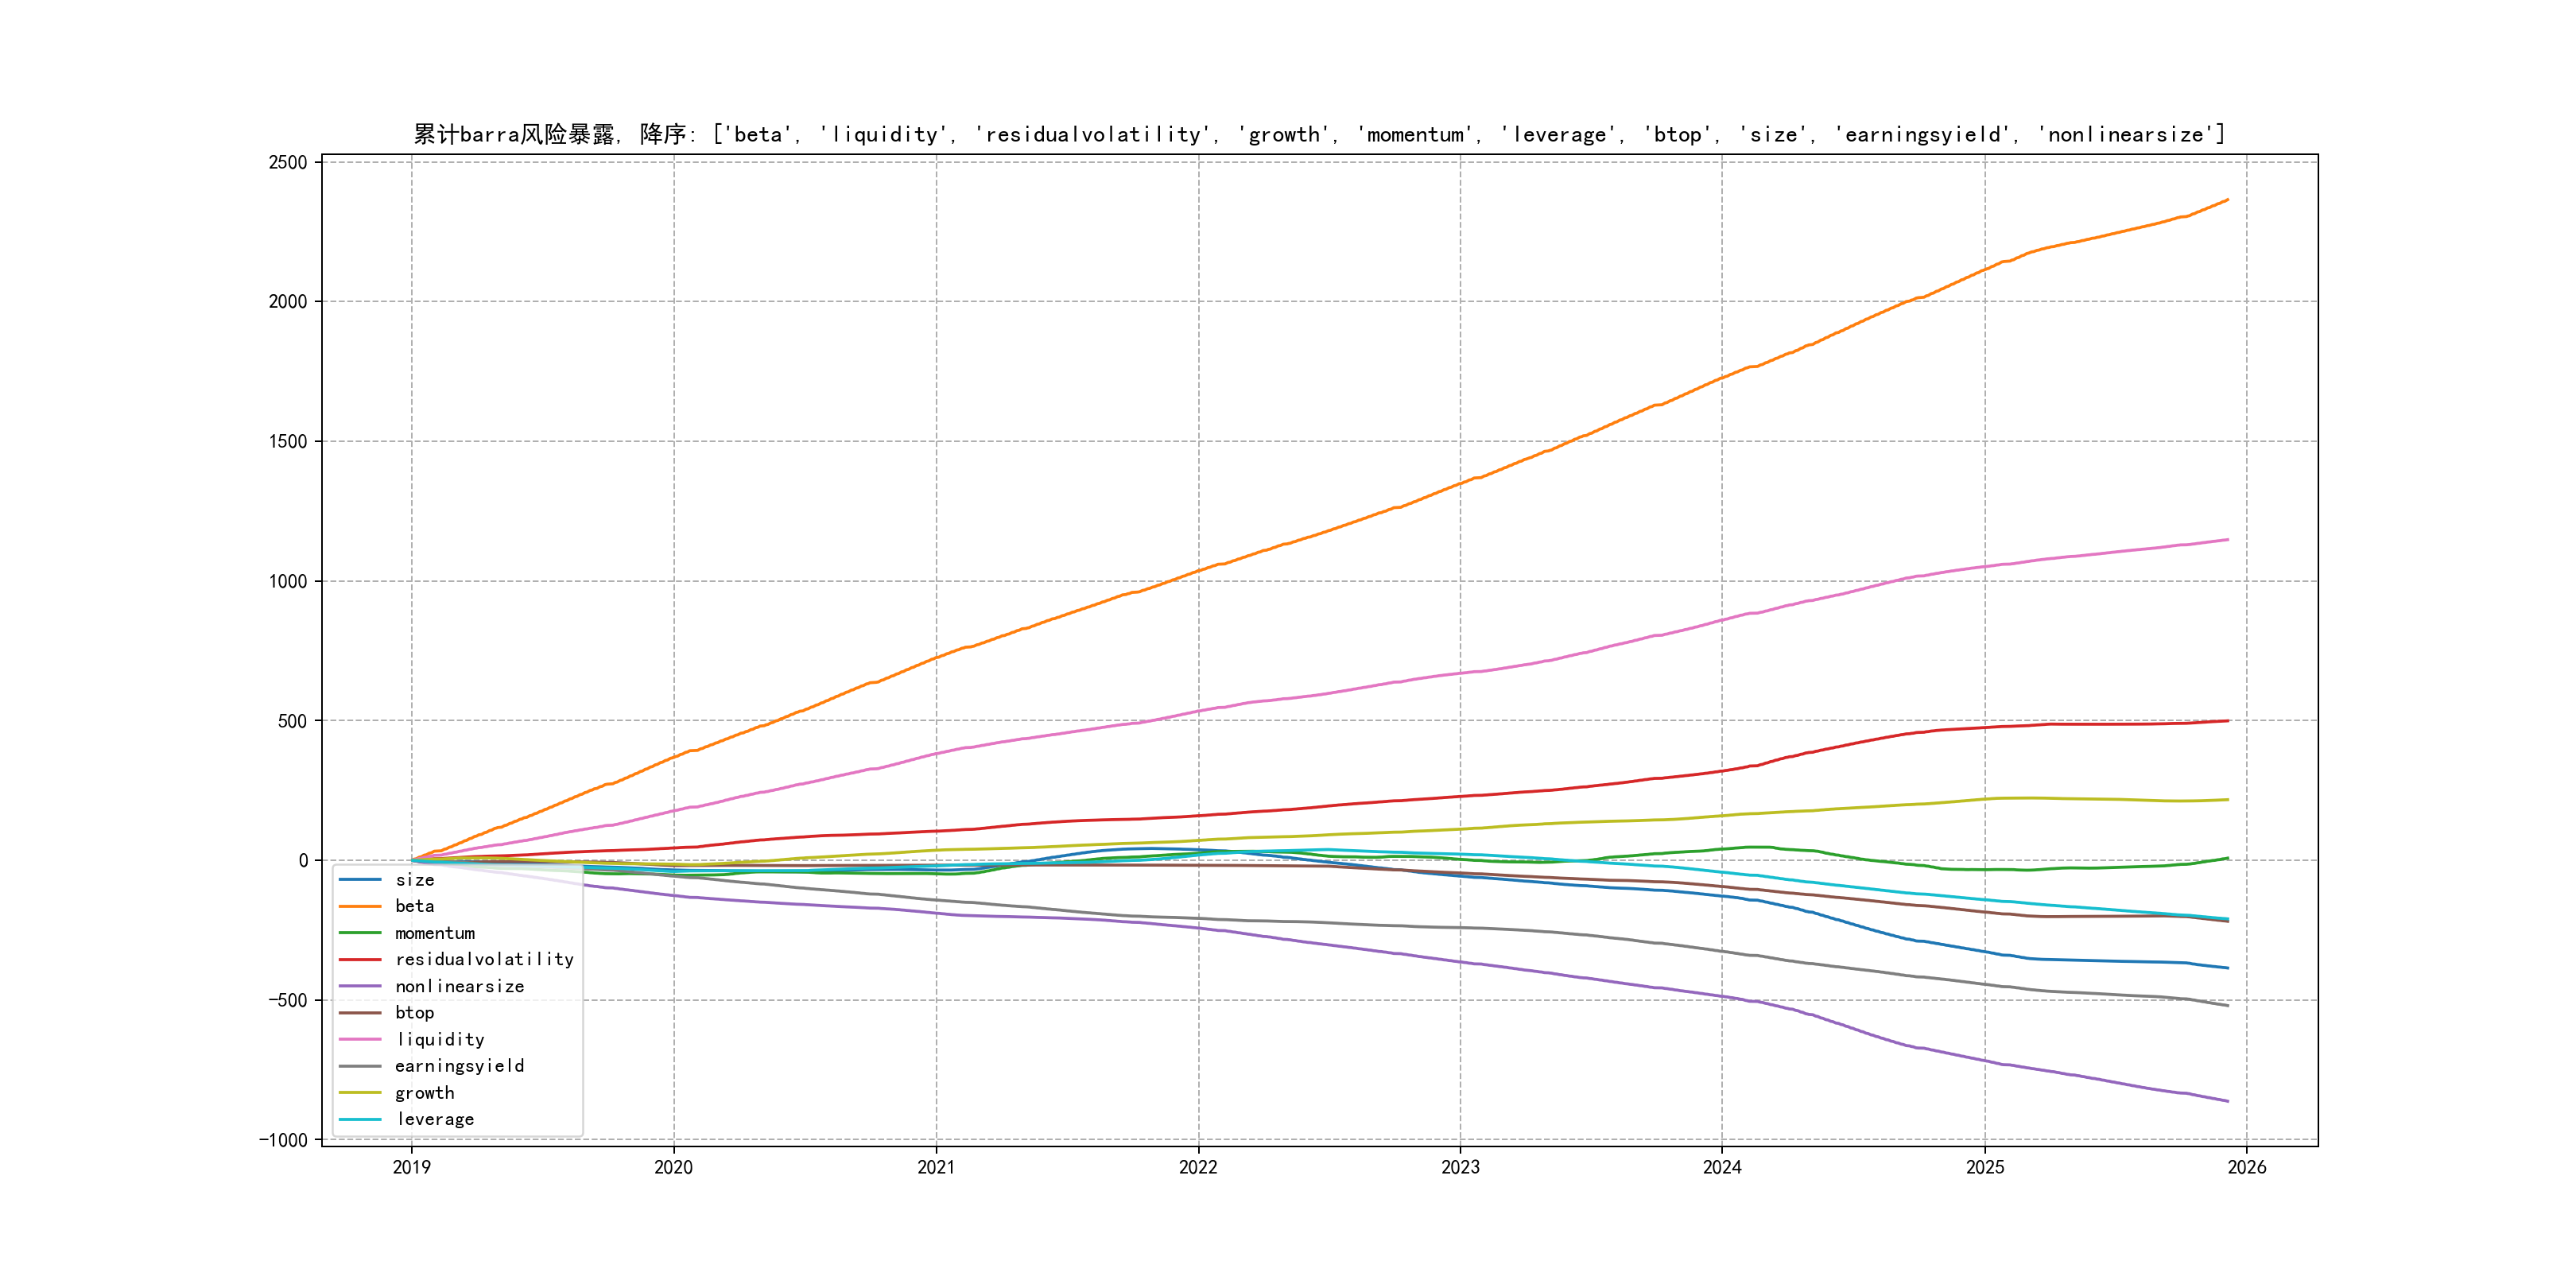Click the 2019 x-axis tick label
The width and height of the screenshot is (2576, 1288).
click(411, 1167)
